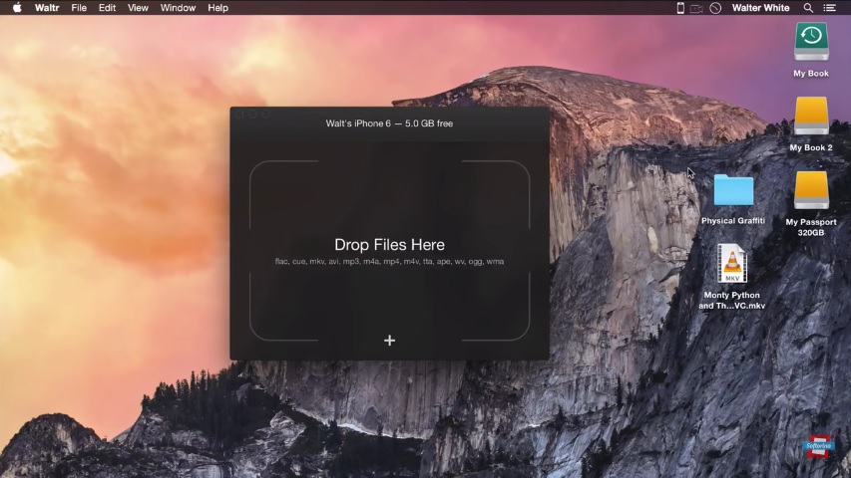Image resolution: width=851 pixels, height=478 pixels.
Task: Click the Time Machine clock menu bar icon
Action: (715, 8)
